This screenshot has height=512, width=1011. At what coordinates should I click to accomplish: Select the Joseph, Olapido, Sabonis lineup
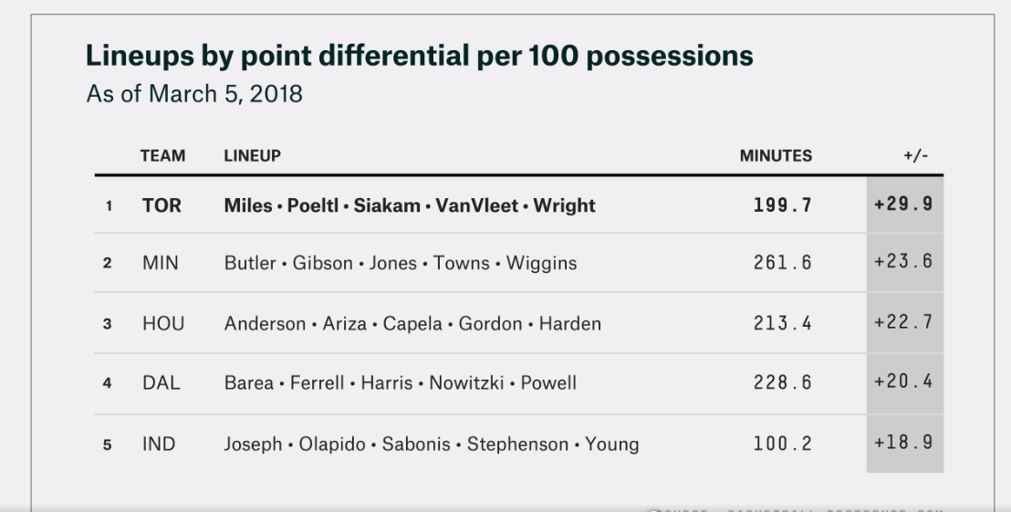coord(432,444)
